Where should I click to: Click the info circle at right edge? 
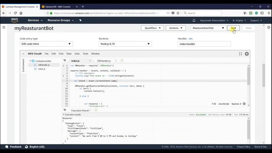click(x=269, y=27)
